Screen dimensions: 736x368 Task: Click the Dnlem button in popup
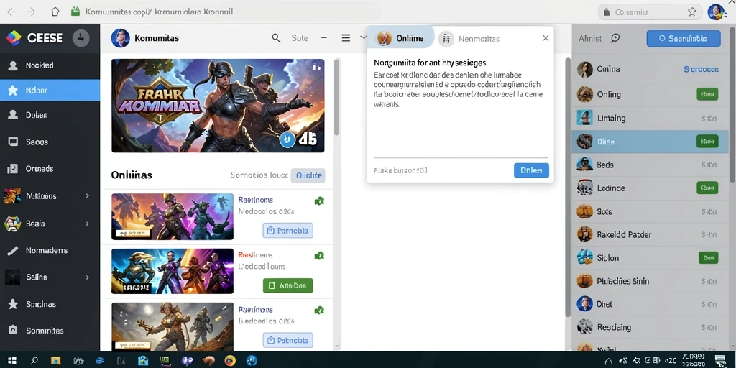coord(531,170)
